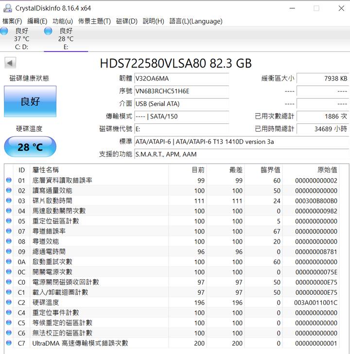Viewport: 350px width, 354px height.
Task: Click status dot for attribute C6
Action: [x=9, y=333]
